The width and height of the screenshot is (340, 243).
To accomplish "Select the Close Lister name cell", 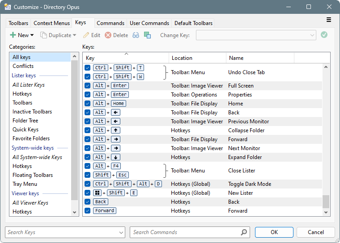I will (x=242, y=171).
